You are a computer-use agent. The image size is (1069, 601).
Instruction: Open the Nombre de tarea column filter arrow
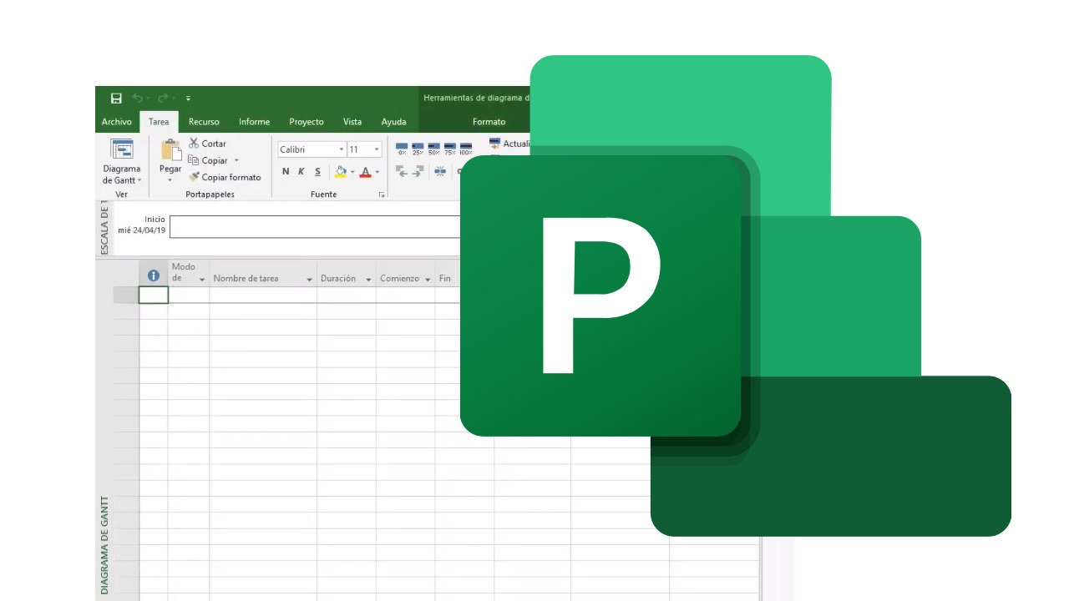pyautogui.click(x=309, y=280)
